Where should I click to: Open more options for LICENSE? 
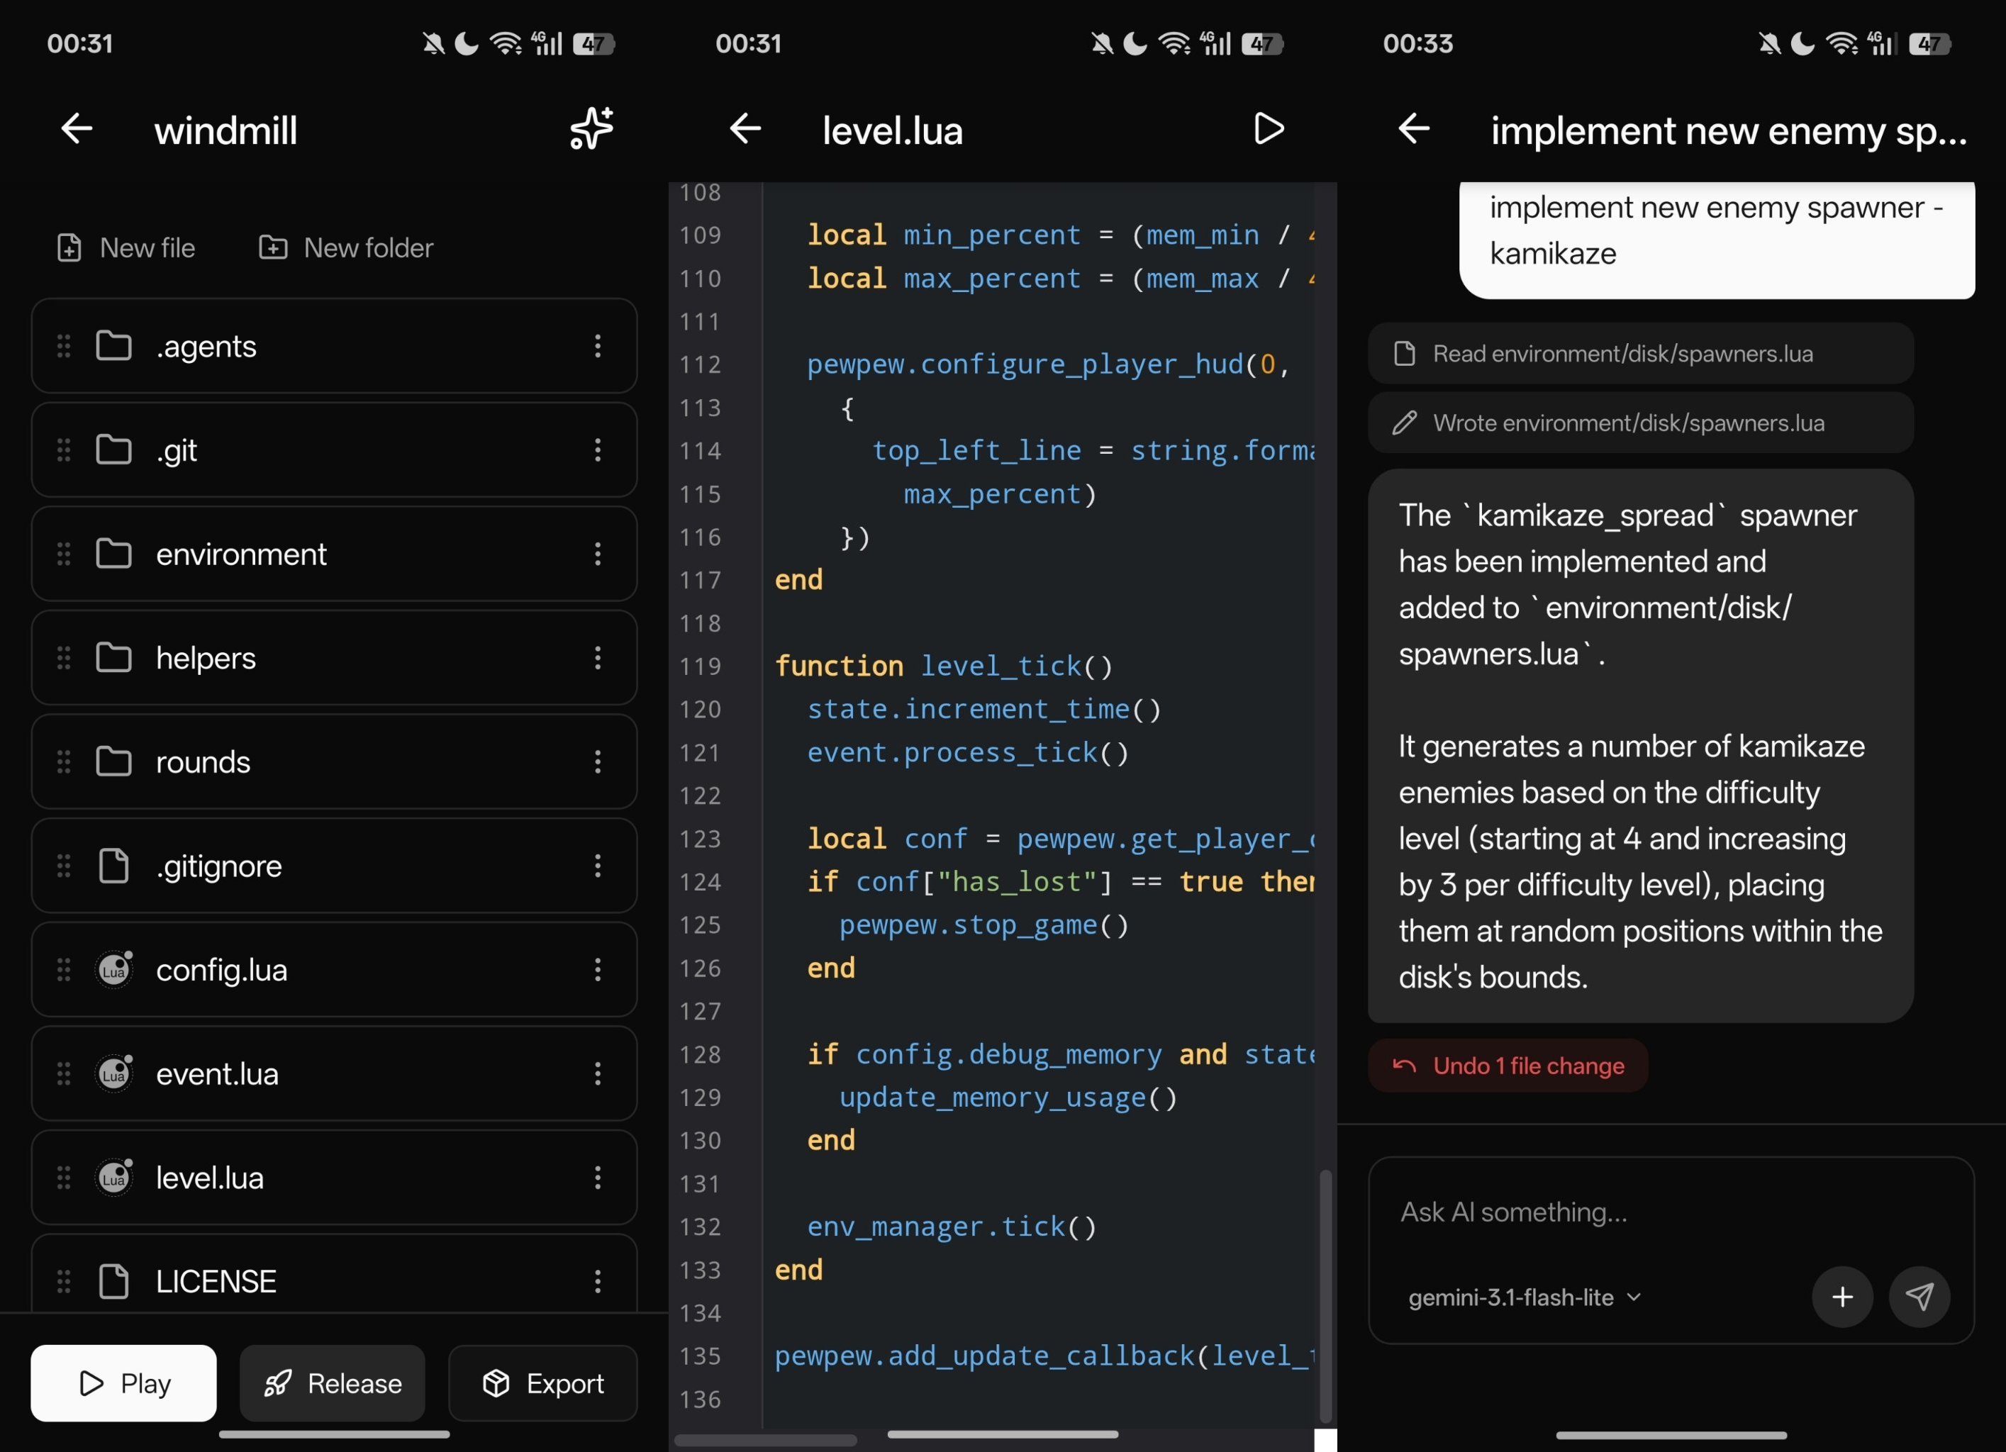click(x=598, y=1281)
